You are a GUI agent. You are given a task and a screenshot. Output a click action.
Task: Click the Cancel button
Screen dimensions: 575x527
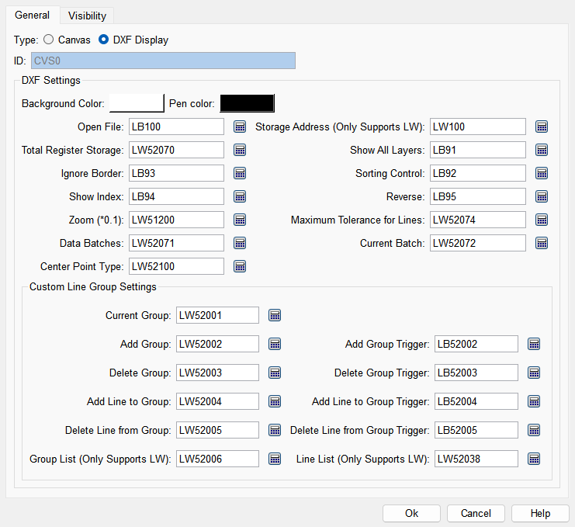476,513
